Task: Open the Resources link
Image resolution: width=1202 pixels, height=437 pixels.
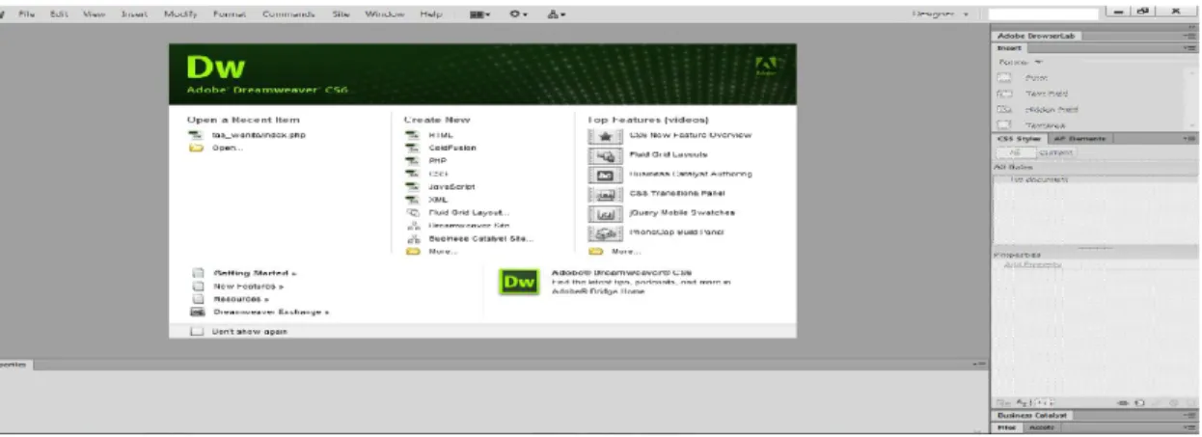Action: [x=241, y=299]
